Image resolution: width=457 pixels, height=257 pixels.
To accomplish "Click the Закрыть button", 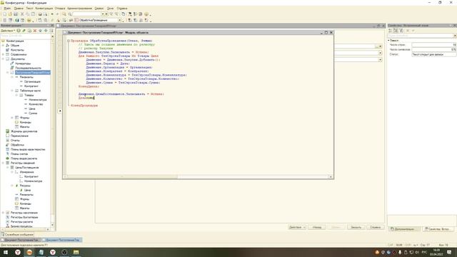I will click(356, 227).
